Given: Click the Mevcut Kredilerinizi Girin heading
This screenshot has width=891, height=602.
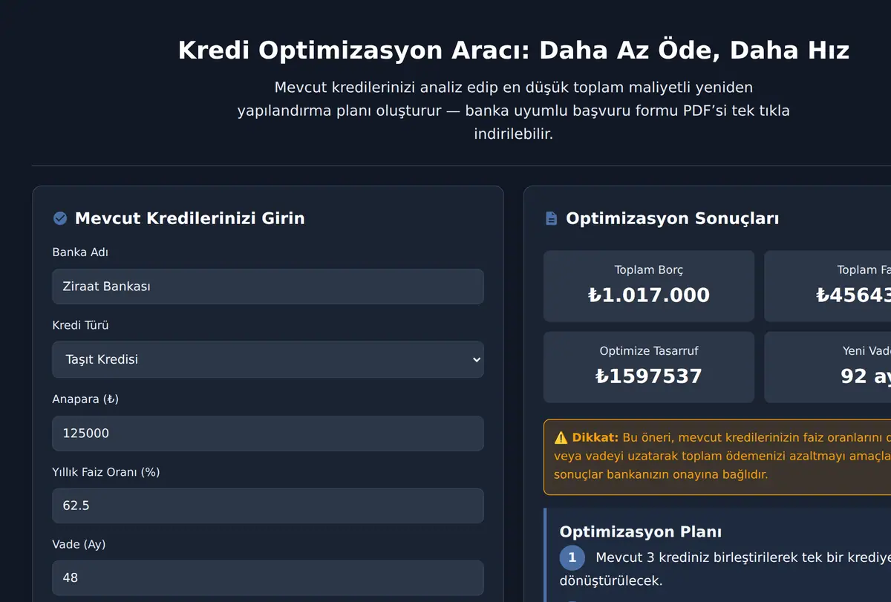Looking at the screenshot, I should (x=190, y=218).
